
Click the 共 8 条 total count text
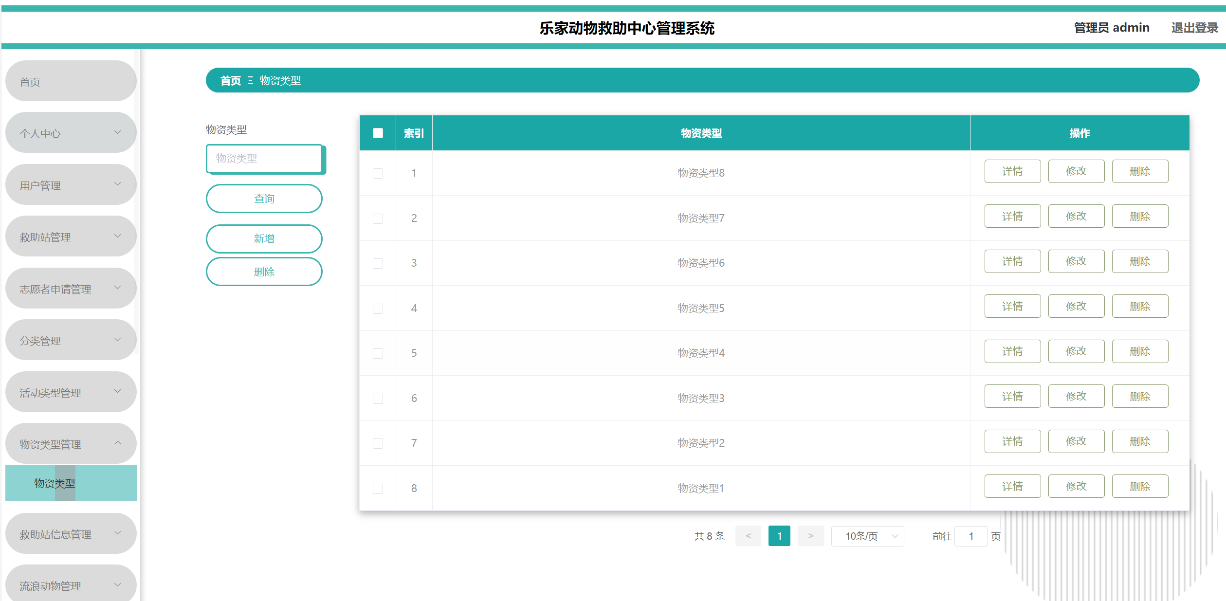coord(709,536)
